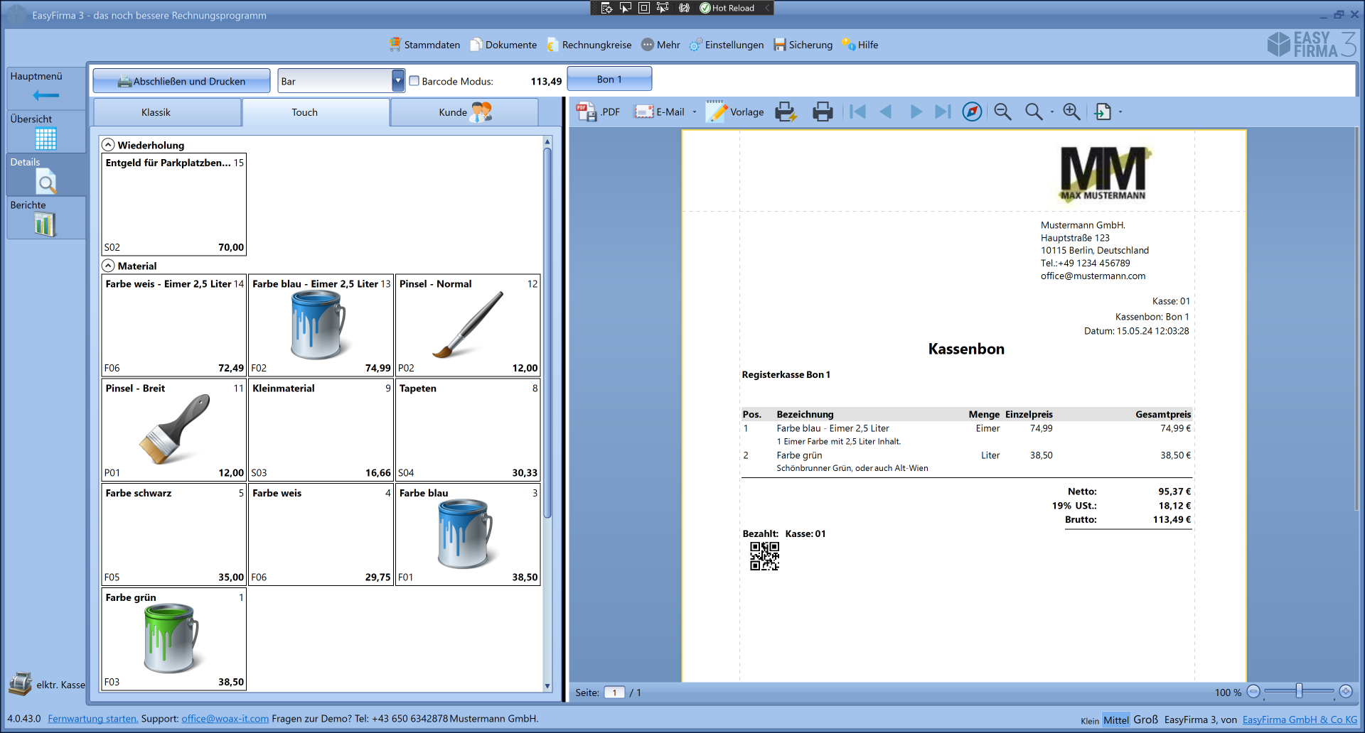Open the Rechnungkreise menu
This screenshot has width=1365, height=733.
pos(589,45)
